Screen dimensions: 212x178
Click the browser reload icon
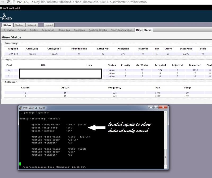[8, 2]
